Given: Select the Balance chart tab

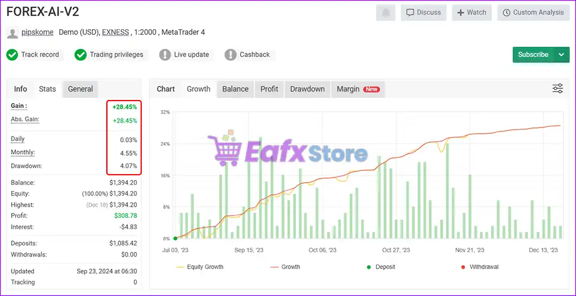Looking at the screenshot, I should click(x=236, y=89).
